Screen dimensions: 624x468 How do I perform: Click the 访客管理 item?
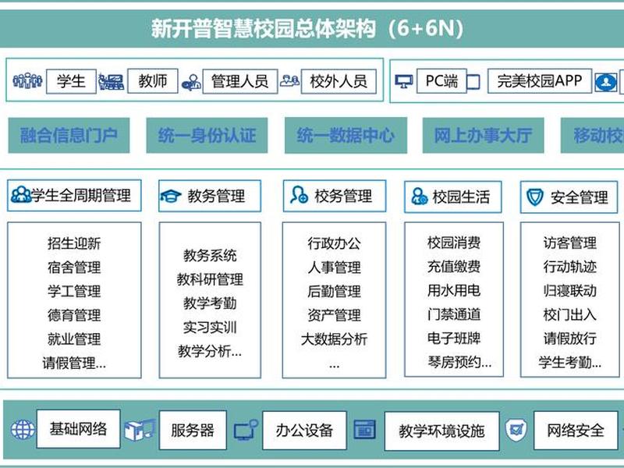coord(570,243)
